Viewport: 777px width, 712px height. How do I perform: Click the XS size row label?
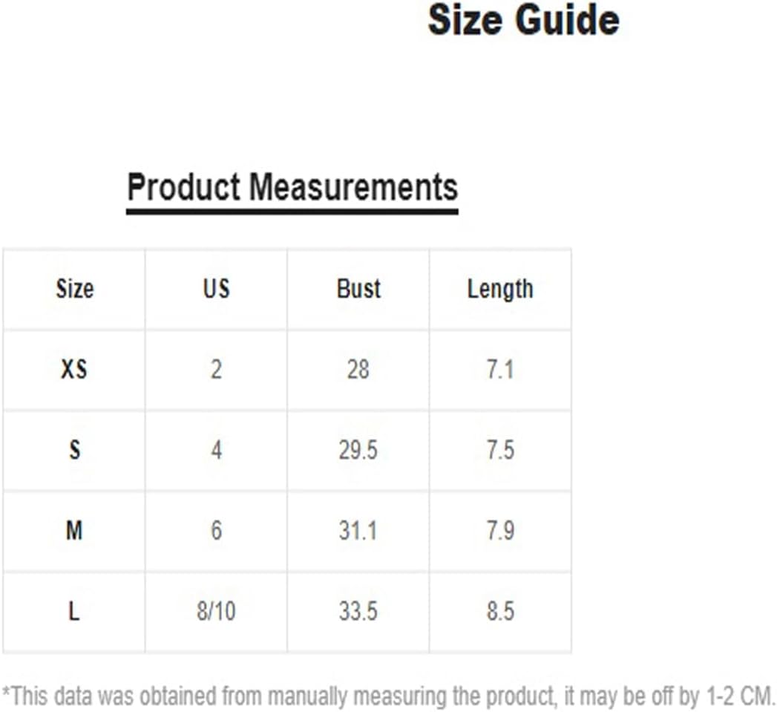click(x=74, y=369)
